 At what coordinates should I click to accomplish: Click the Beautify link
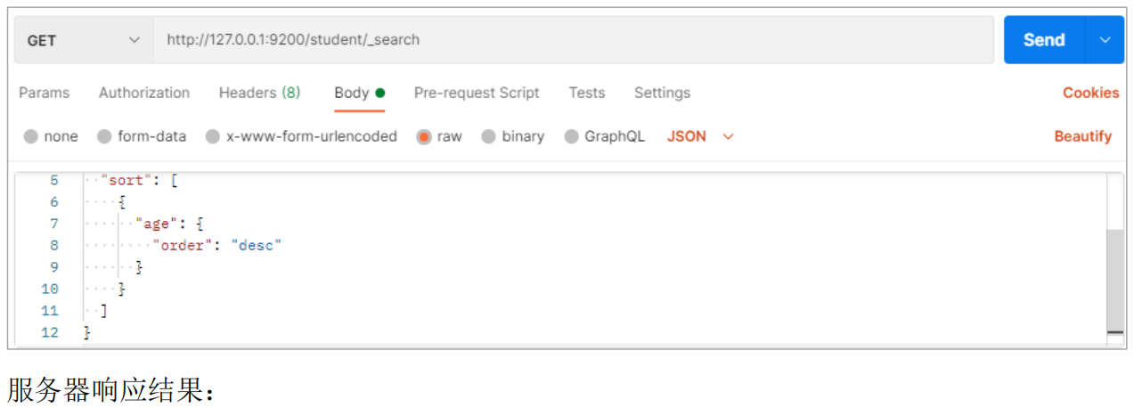[1083, 136]
